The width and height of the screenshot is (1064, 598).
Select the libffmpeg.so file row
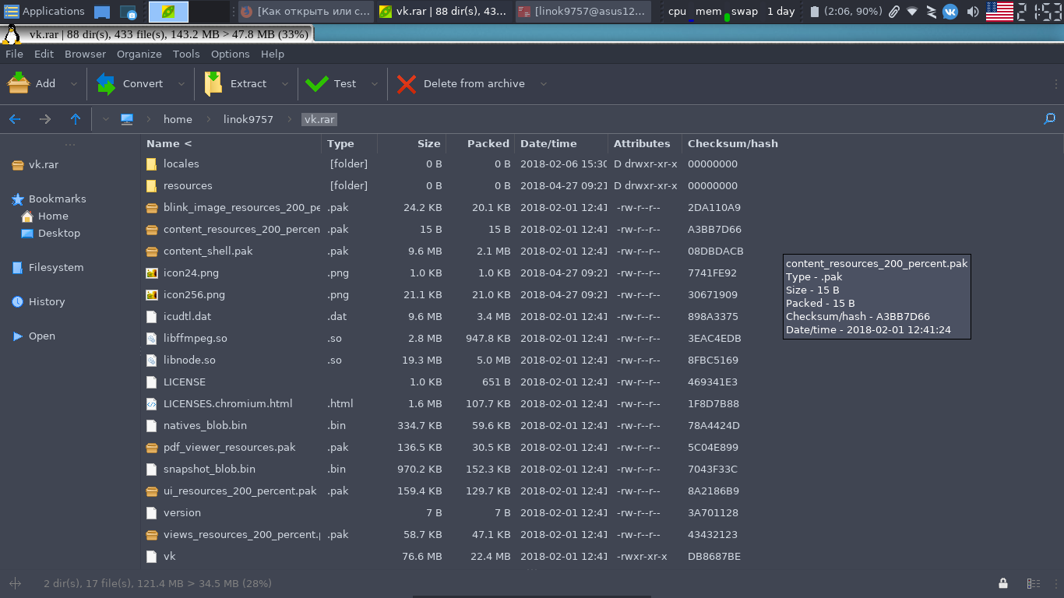195,338
